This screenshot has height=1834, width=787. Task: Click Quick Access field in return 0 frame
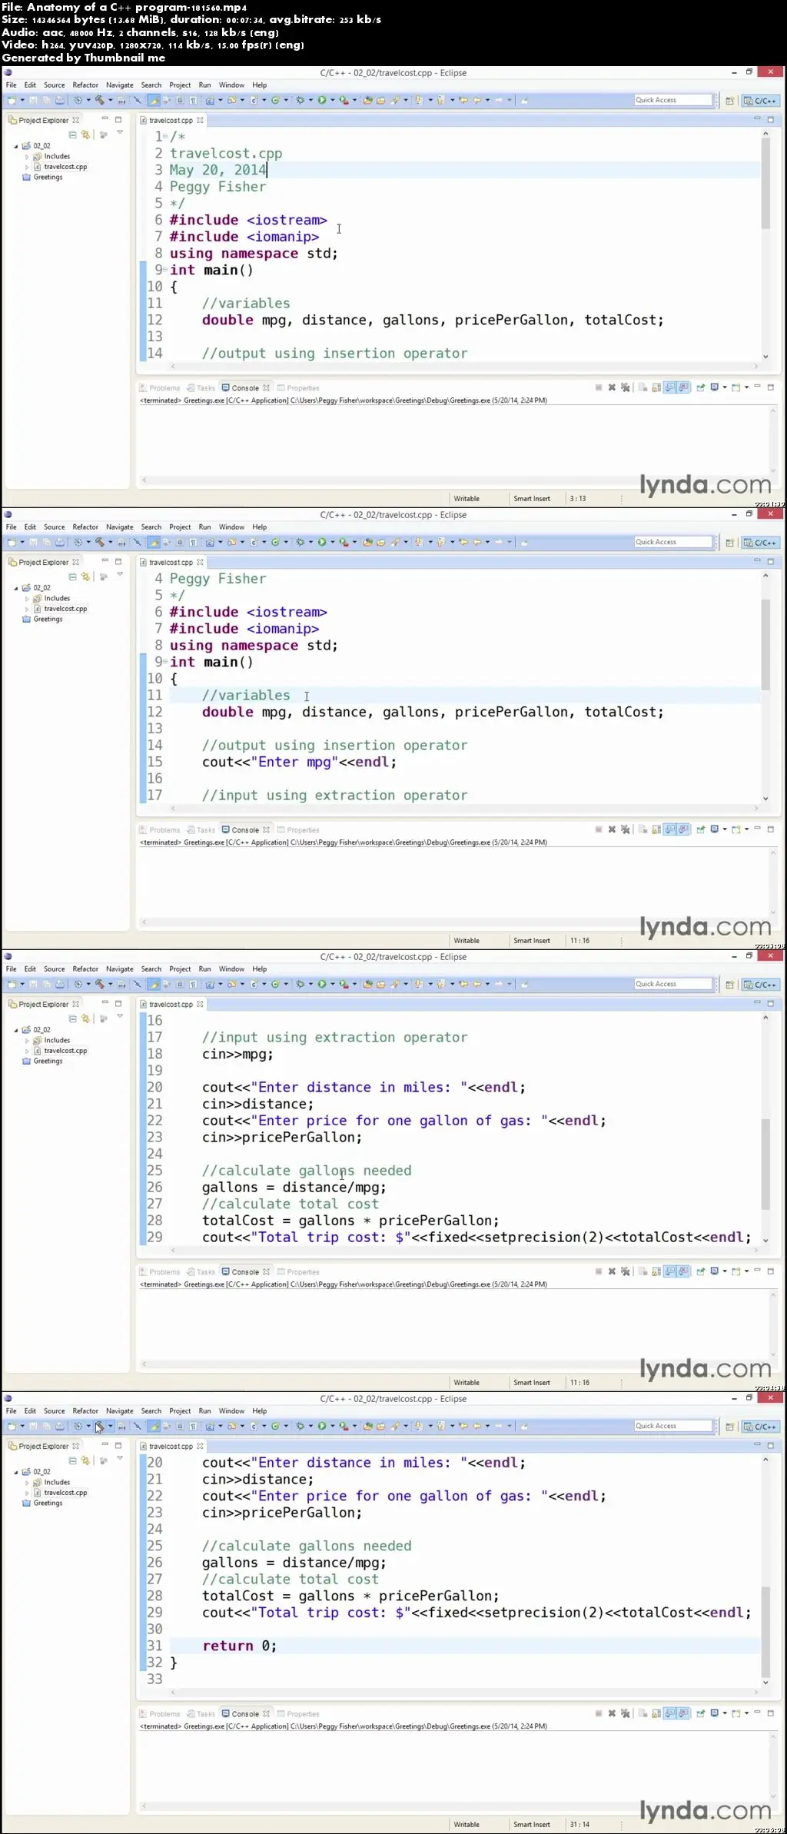673,1426
